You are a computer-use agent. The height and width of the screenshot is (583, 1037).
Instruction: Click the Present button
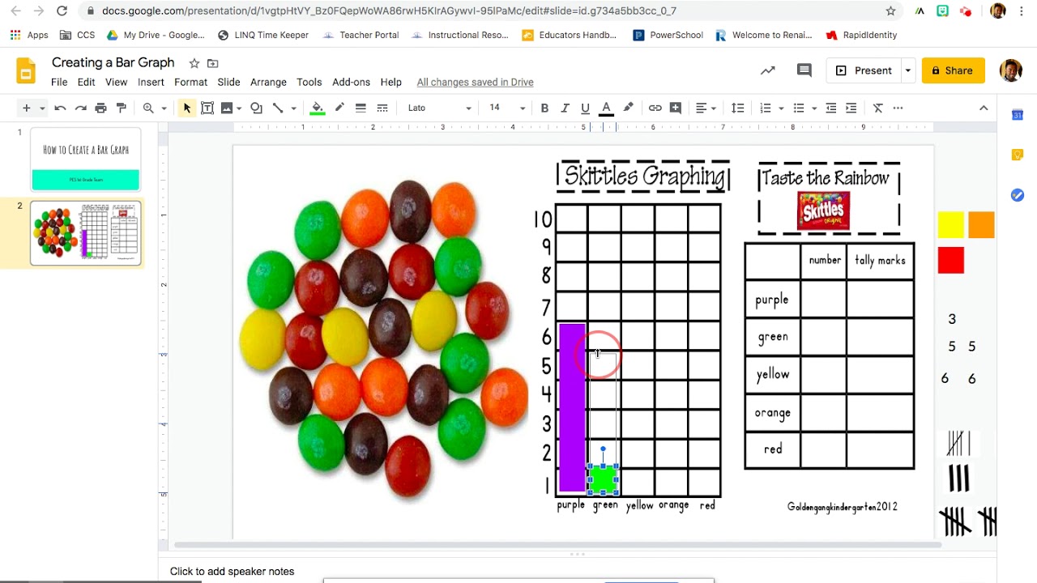pyautogui.click(x=864, y=70)
